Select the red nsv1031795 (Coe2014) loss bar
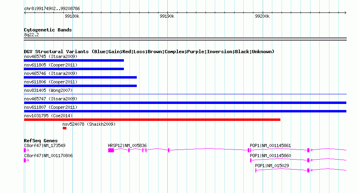The height and width of the screenshot is (193, 358). click(x=152, y=120)
